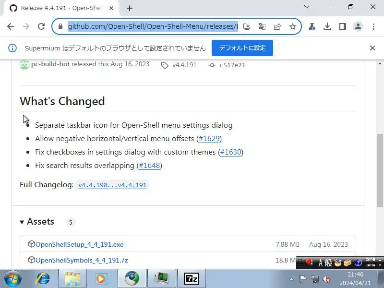Open the system monitor taskbar icon
Image resolution: width=384 pixels, height=288 pixels.
coord(162,279)
